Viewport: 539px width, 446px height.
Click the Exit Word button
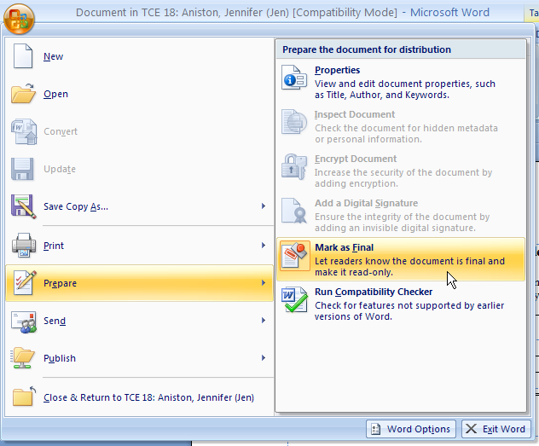[496, 429]
